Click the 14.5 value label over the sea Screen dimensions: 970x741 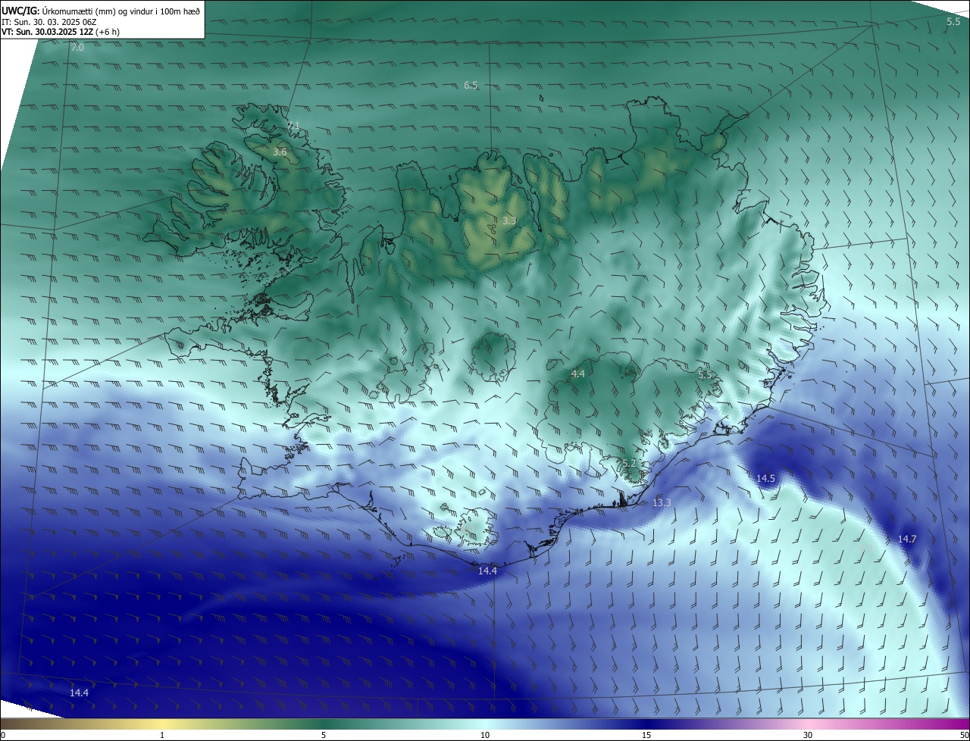(765, 479)
